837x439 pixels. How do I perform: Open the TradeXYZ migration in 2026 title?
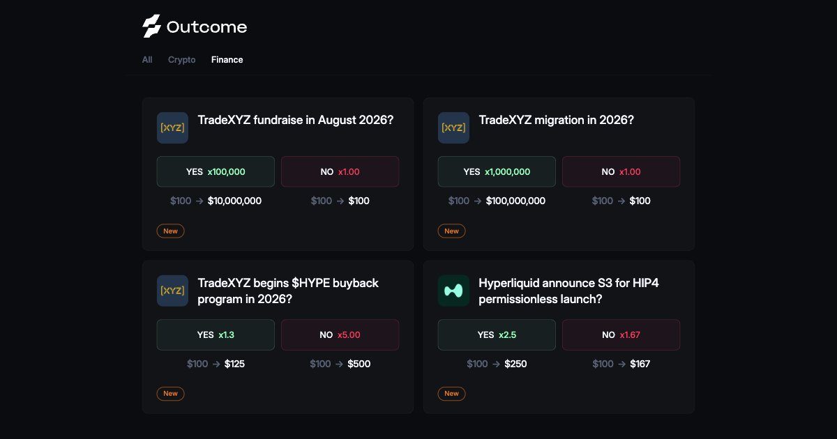(x=557, y=120)
